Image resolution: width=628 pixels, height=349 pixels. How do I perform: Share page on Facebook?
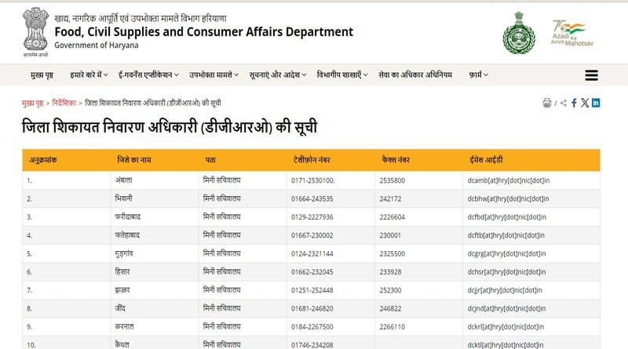pos(574,103)
